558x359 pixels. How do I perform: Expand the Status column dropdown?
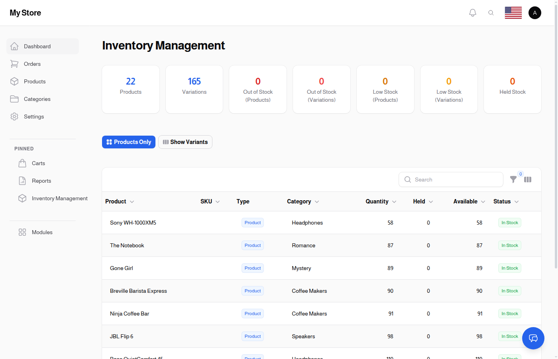[517, 201]
